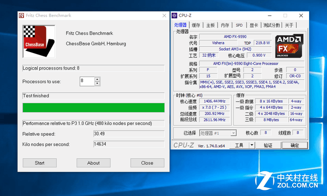Click the Processors to use input field
Image resolution: width=327 pixels, height=196 pixels.
click(87, 81)
